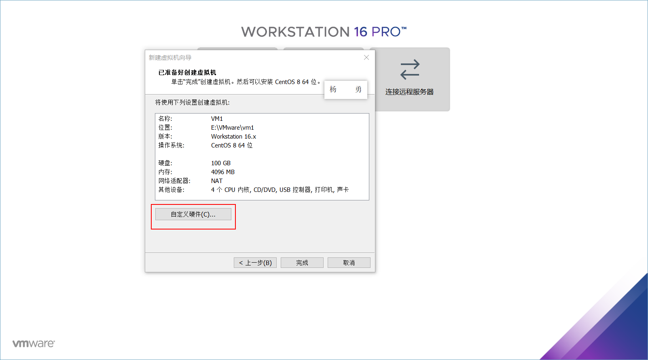This screenshot has height=360, width=648.
Task: Click the 网络适配器: label
Action: [174, 181]
